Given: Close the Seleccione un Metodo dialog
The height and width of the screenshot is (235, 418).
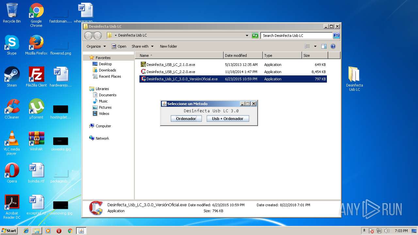Looking at the screenshot, I should [254, 104].
